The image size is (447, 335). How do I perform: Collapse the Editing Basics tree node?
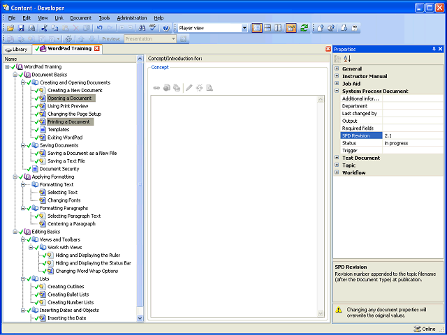pyautogui.click(x=15, y=232)
